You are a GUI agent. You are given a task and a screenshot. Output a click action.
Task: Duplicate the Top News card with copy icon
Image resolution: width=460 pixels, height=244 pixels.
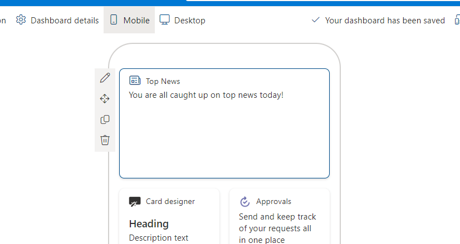105,119
